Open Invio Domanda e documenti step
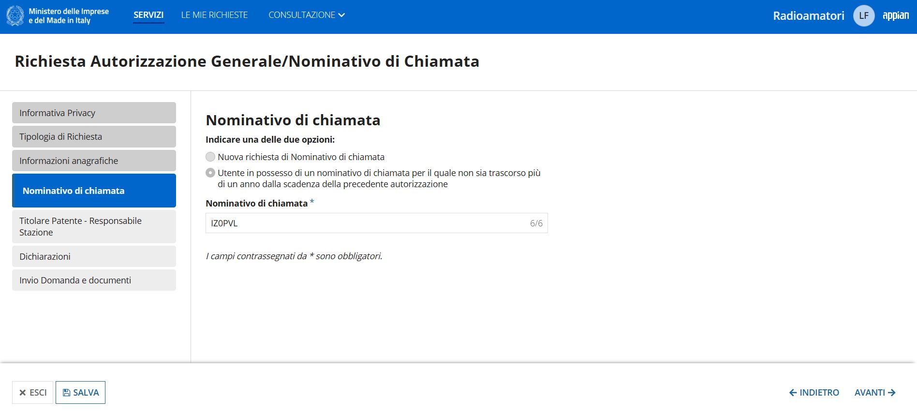Viewport: 917px width, 414px height. [94, 280]
